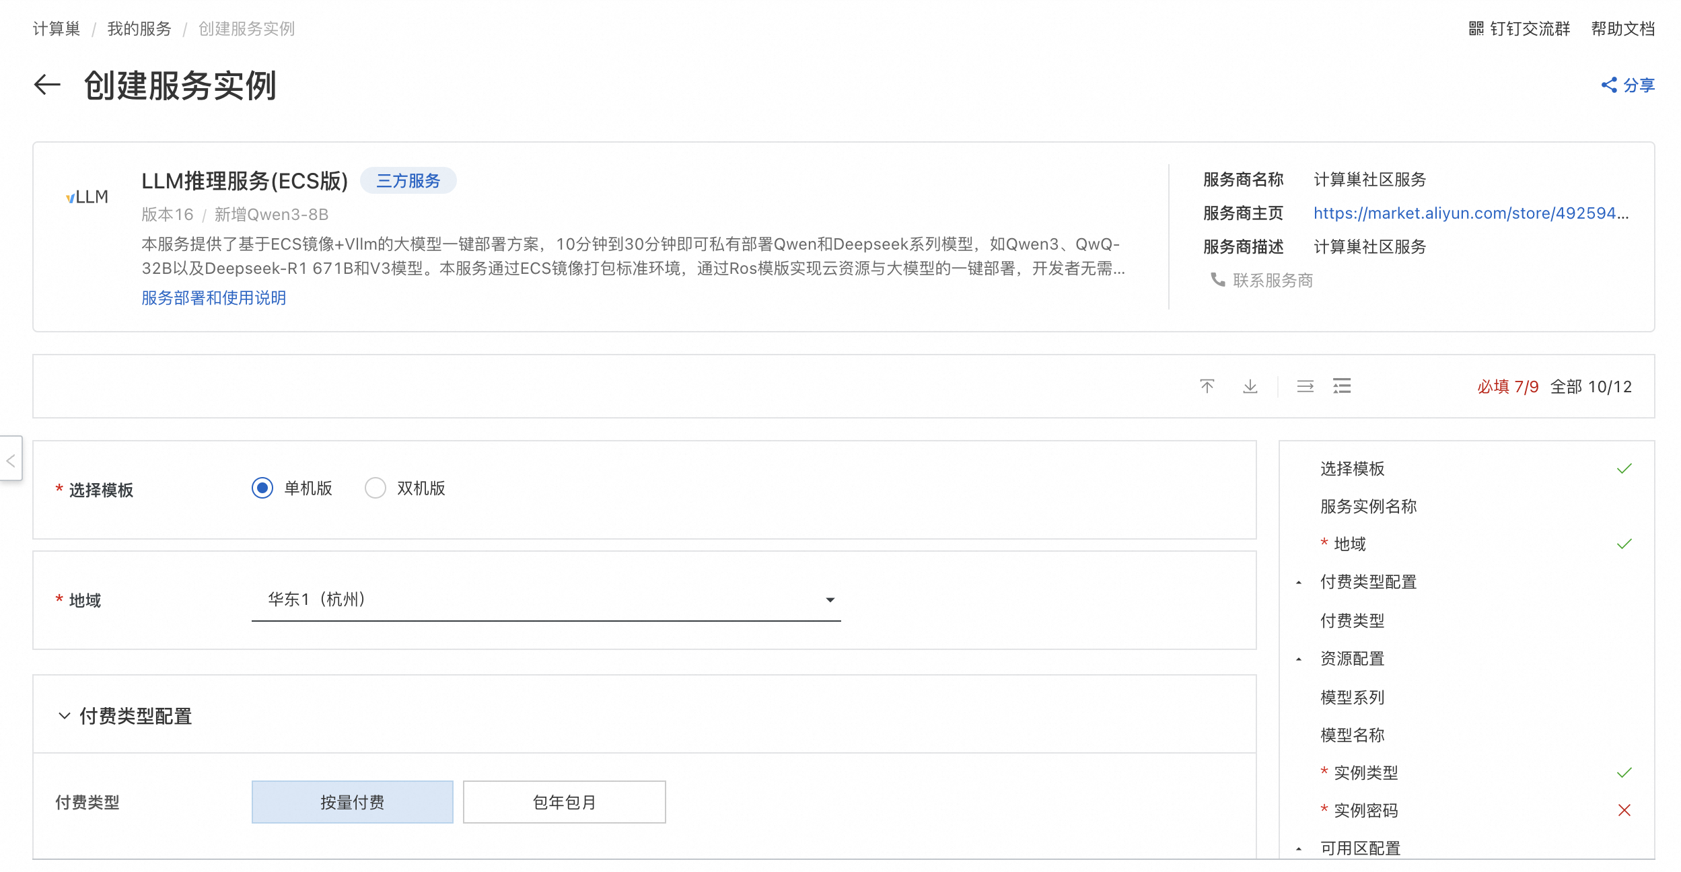
Task: Click the 联系服务商 phone icon
Action: [x=1217, y=279]
